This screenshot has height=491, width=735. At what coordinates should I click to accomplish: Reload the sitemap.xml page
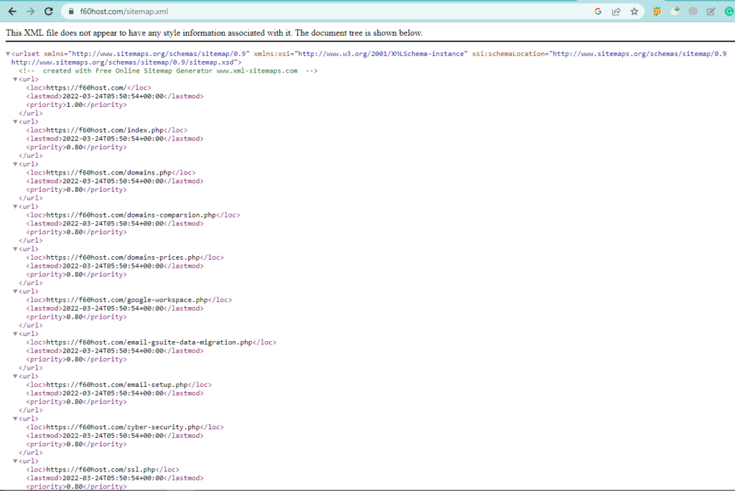[x=49, y=11]
